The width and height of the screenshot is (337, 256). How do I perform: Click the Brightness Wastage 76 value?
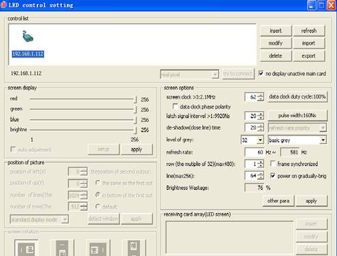(x=255, y=188)
